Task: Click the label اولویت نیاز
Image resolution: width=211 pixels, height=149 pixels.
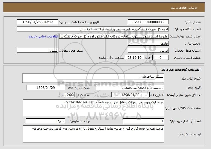Action: pyautogui.click(x=193, y=43)
